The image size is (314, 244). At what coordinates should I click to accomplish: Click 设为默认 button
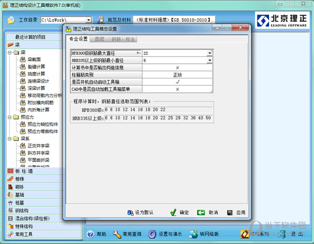140,213
